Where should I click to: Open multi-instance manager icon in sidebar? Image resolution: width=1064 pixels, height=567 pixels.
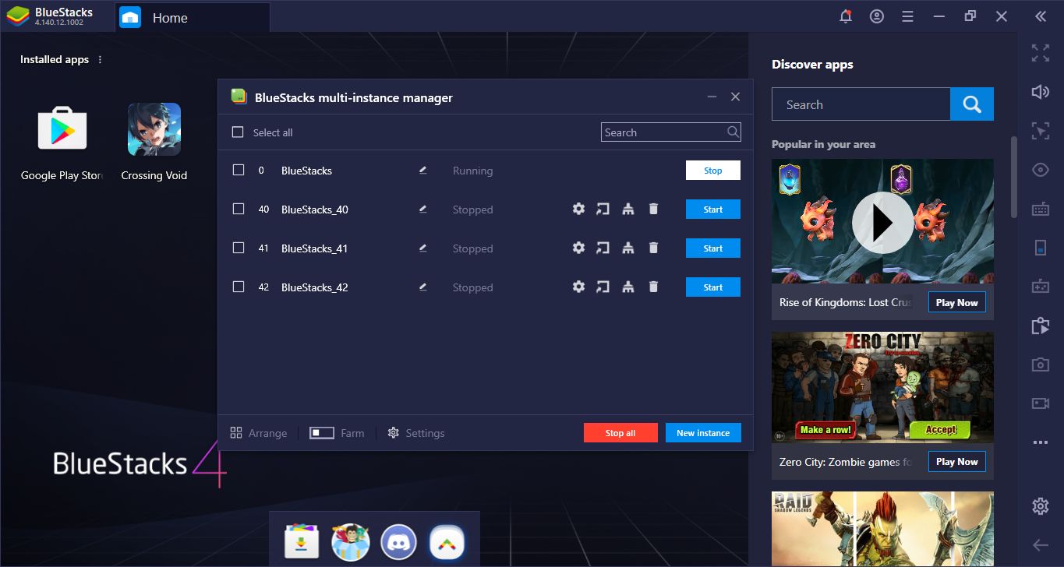pyautogui.click(x=1041, y=326)
